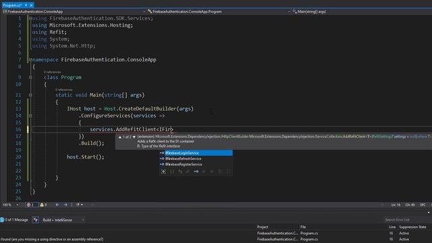Image resolution: width=432 pixels, height=243 pixels.
Task: Toggle the interfaces IntelliSense filter
Action: [x=196, y=171]
